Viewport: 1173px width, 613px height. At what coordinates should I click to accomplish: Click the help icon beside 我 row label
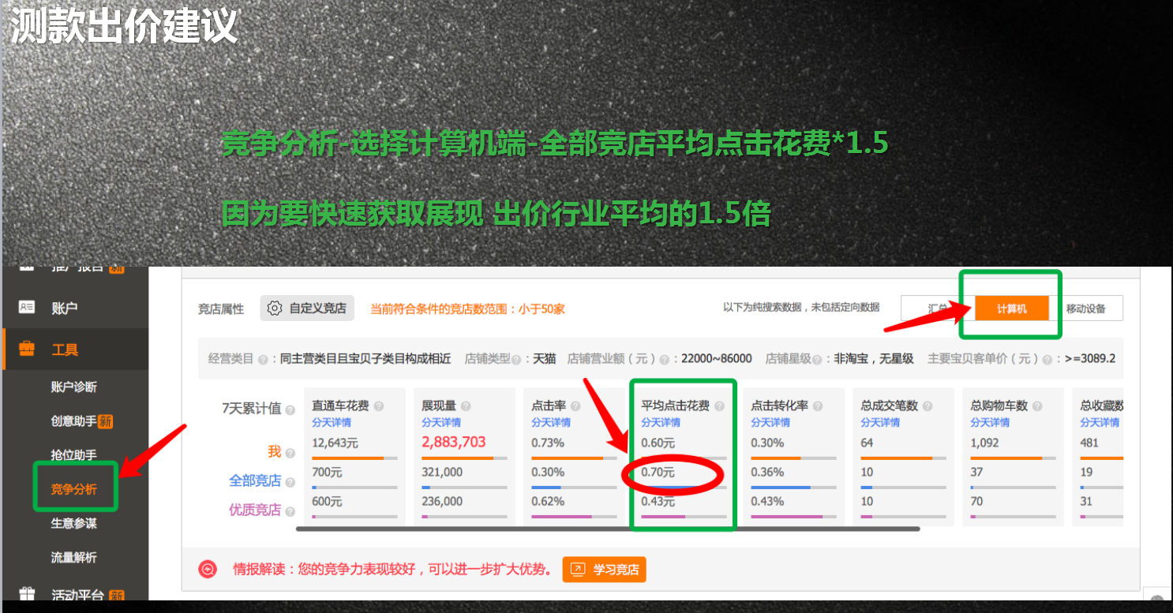[290, 453]
